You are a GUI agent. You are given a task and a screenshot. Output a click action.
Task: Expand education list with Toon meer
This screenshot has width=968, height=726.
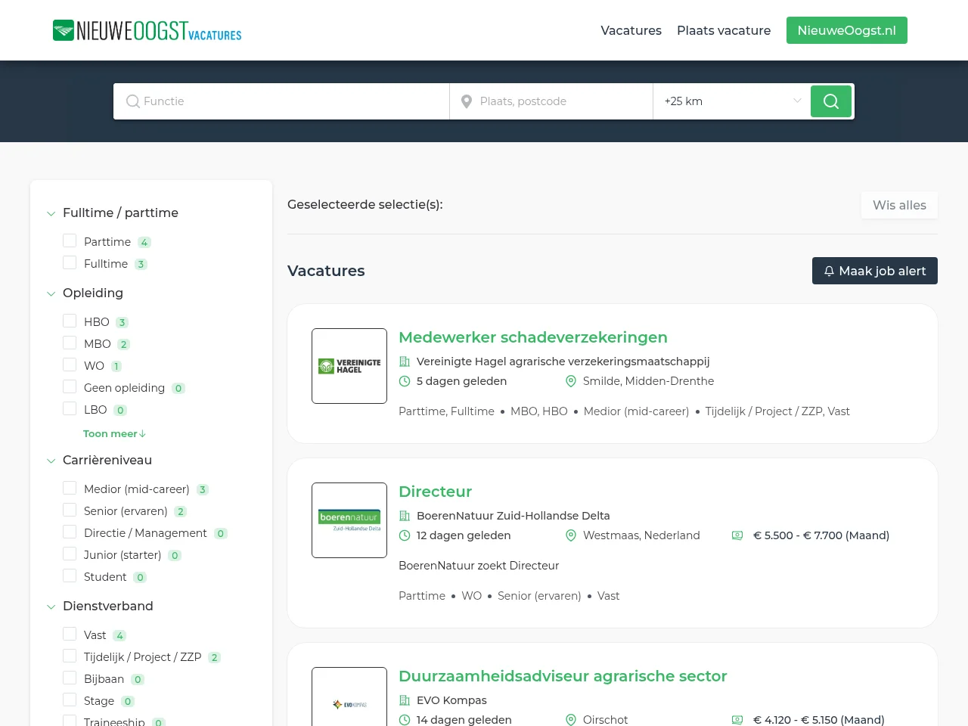click(114, 434)
